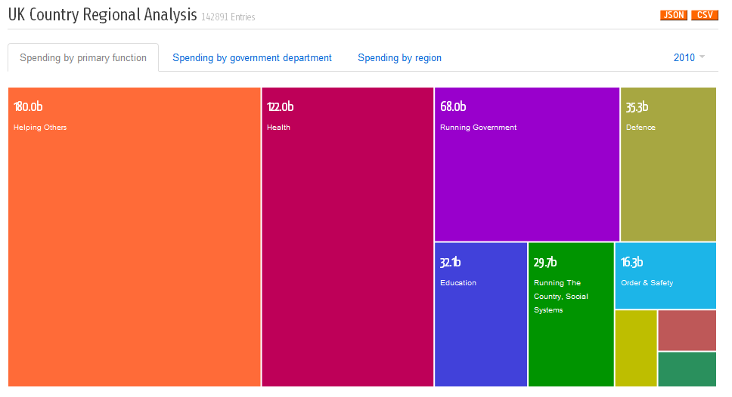
Task: Click the 122.0b Health amount label
Action: tap(280, 106)
